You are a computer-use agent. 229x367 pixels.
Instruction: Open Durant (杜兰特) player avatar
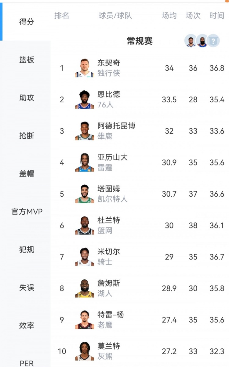click(85, 225)
